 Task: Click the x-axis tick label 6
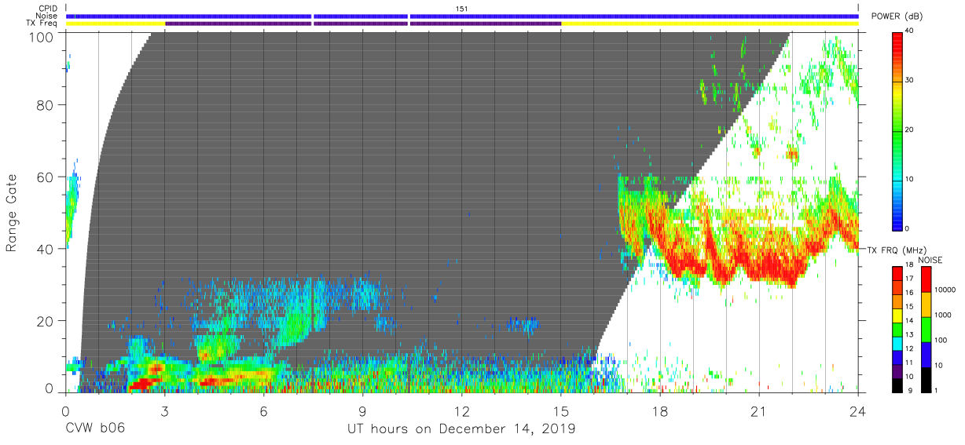tap(263, 410)
